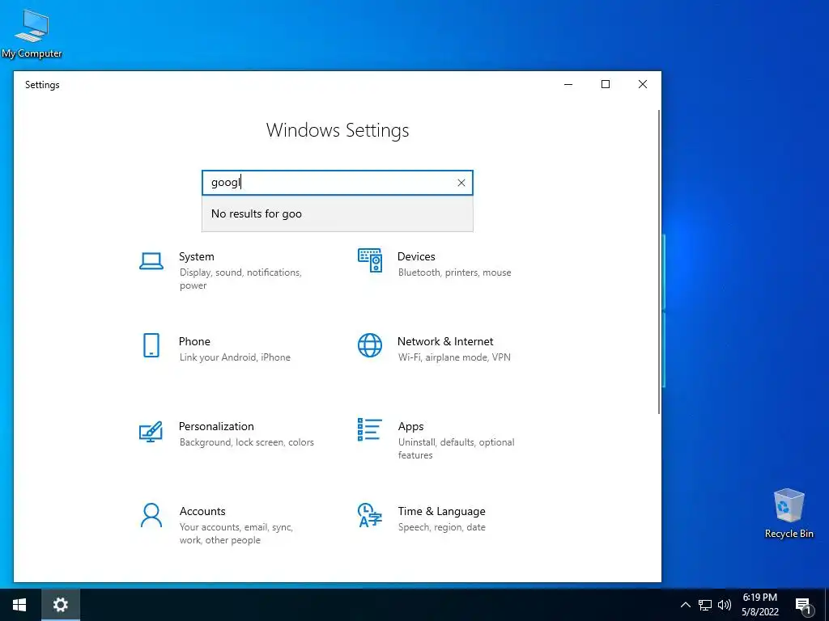Maximize the Settings window
Screen dimensions: 829x621
click(606, 84)
